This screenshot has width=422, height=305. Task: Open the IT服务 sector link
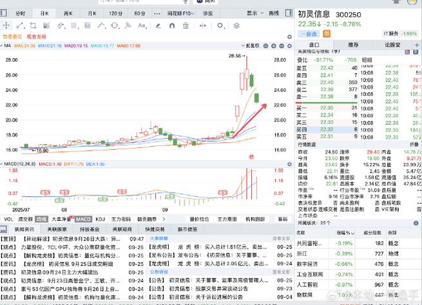(400, 33)
